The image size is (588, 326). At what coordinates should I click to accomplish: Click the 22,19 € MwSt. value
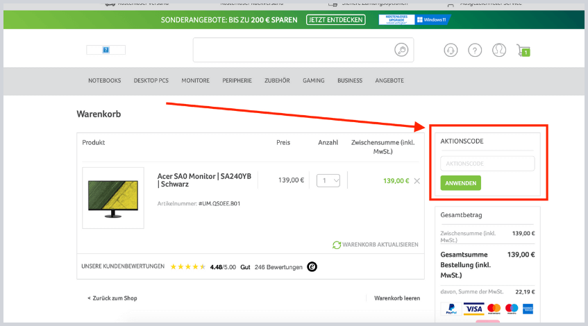coord(525,292)
